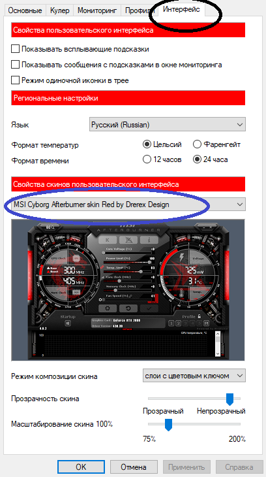Click the 200% scale maximum label
The height and width of the screenshot is (477, 266).
point(237,439)
